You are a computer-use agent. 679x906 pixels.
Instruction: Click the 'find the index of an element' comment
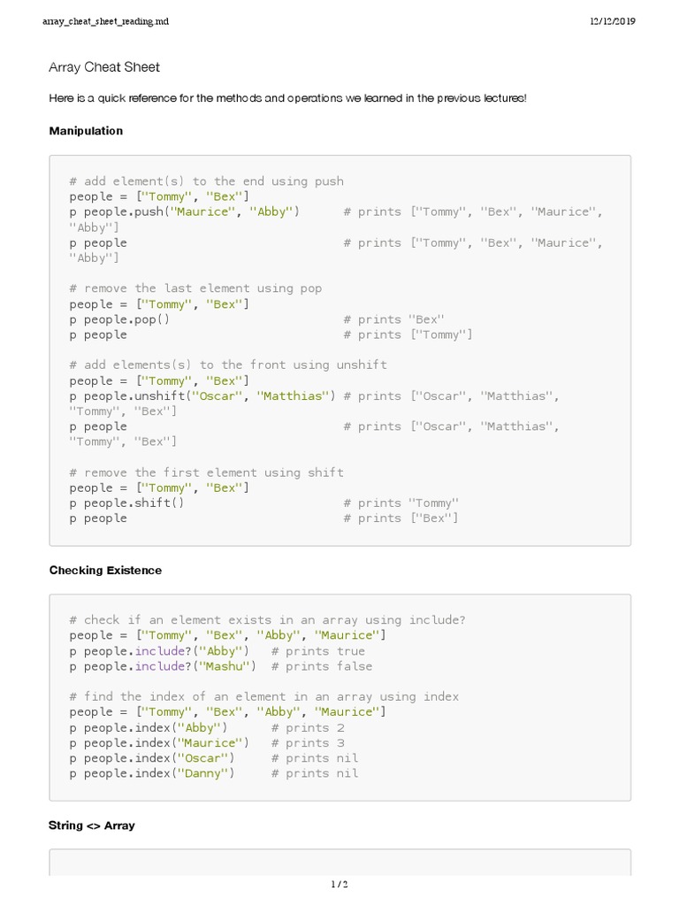pos(264,697)
